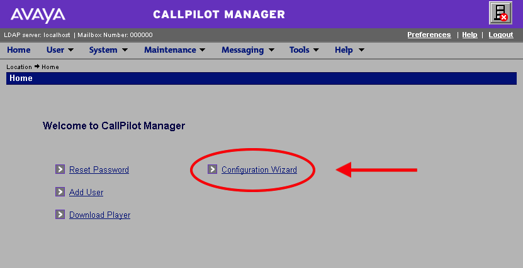Click the 'CALLPILOT MANAGER' title text
The height and width of the screenshot is (268, 523).
coord(219,14)
